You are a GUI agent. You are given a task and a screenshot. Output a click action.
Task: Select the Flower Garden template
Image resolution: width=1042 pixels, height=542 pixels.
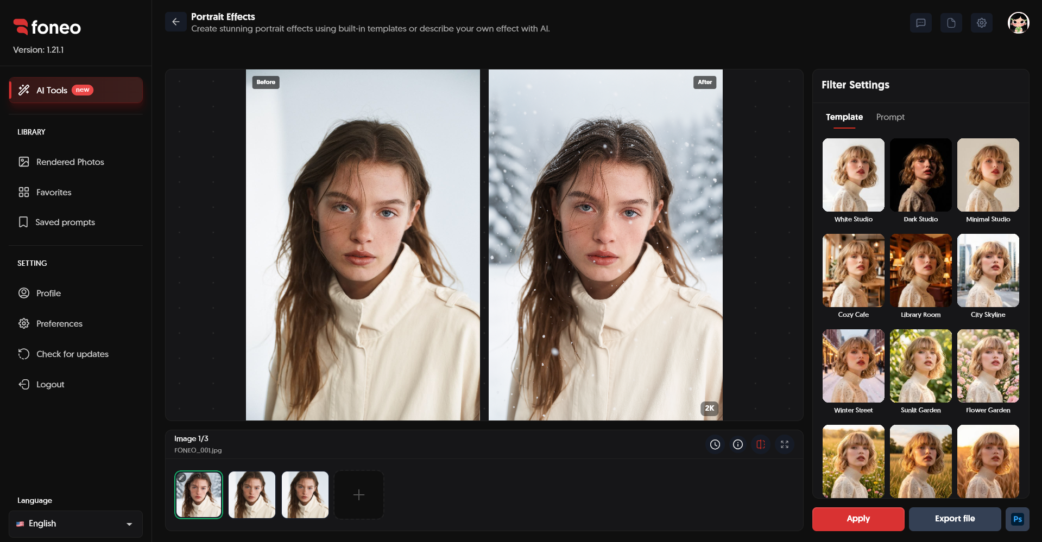point(988,366)
